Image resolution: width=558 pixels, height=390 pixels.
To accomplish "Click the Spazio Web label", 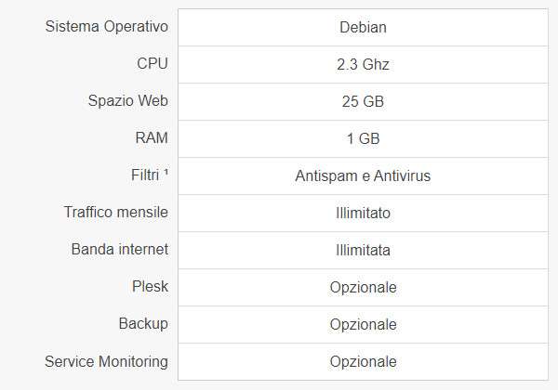I will (x=126, y=100).
